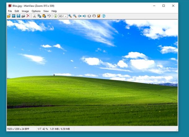Click the window resize grip corner

(x=177, y=130)
